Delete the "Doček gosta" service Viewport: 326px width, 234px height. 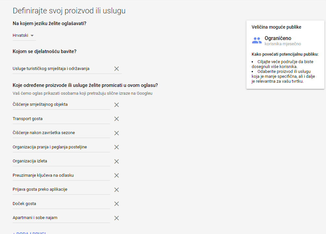point(117,204)
